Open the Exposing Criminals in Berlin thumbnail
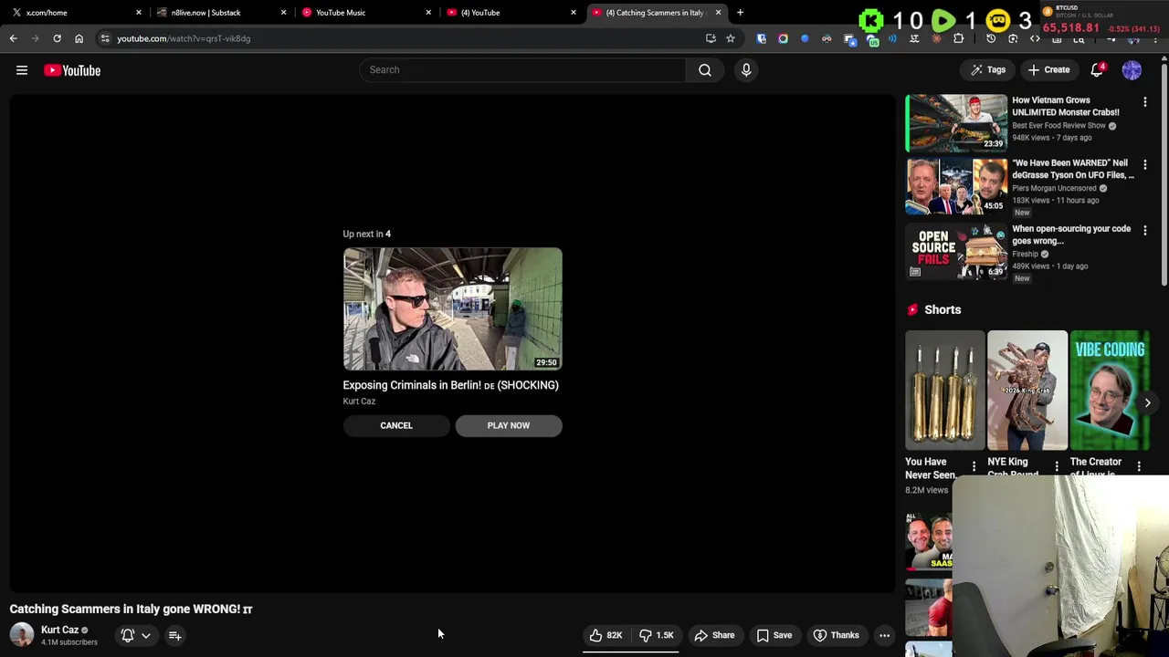 (453, 308)
